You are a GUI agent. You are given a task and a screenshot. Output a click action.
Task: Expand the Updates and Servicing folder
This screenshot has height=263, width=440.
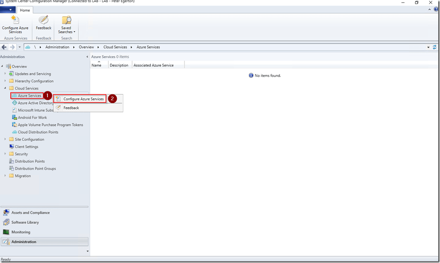[6, 74]
